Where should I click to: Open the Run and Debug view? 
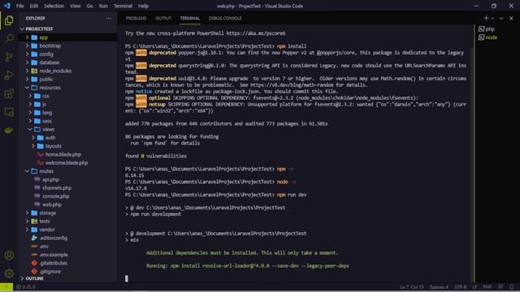click(9, 75)
